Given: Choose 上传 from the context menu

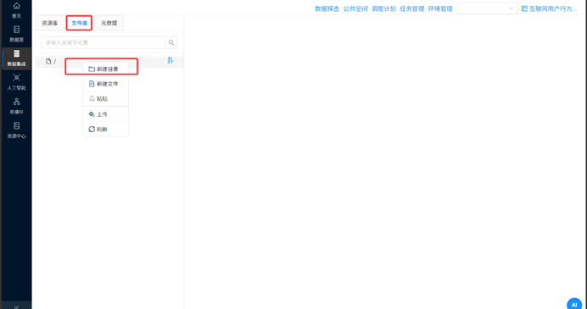Looking at the screenshot, I should click(x=105, y=114).
